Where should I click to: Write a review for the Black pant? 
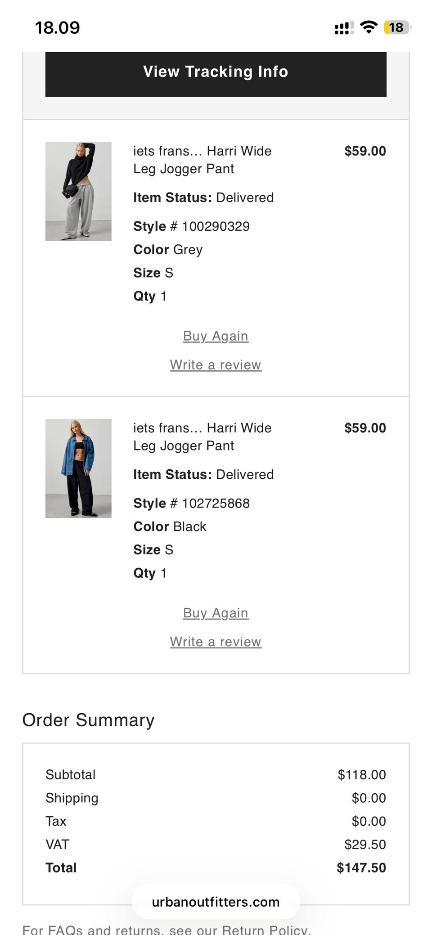pyautogui.click(x=216, y=642)
